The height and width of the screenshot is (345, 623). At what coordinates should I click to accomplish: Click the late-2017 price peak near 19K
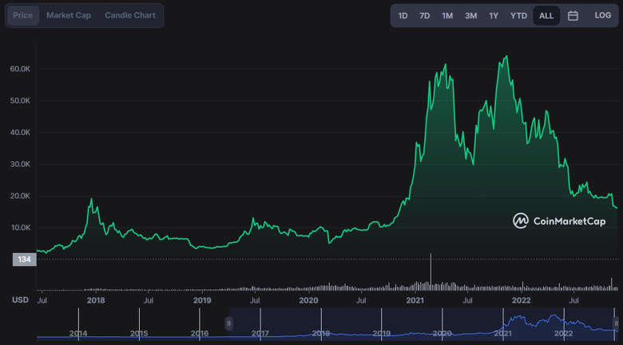click(x=91, y=199)
